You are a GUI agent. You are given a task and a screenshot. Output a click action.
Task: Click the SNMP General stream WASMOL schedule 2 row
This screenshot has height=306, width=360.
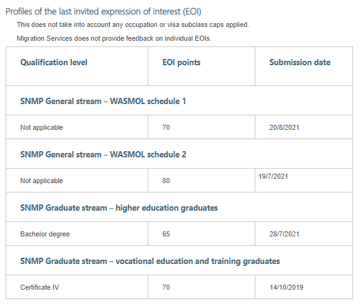coord(179,154)
